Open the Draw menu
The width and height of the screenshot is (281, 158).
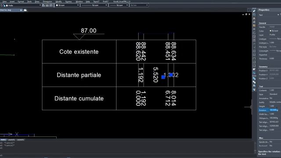[37, 1]
